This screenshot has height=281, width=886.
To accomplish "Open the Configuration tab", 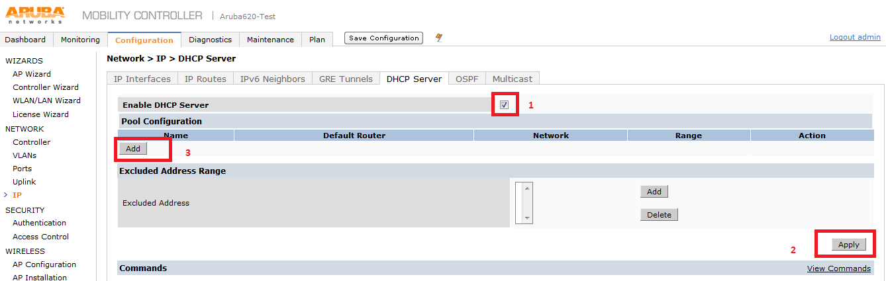I will pyautogui.click(x=144, y=40).
